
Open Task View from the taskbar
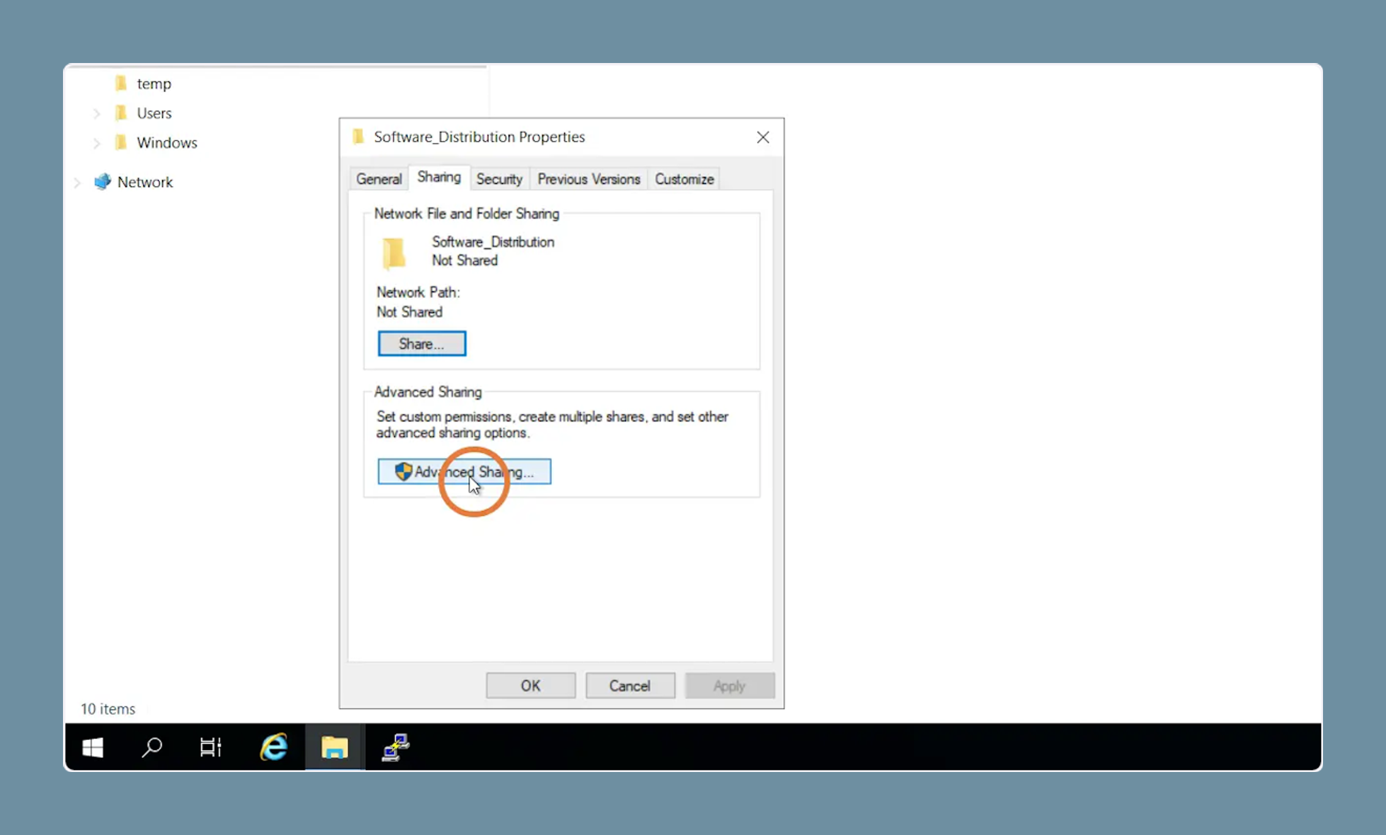click(x=210, y=747)
